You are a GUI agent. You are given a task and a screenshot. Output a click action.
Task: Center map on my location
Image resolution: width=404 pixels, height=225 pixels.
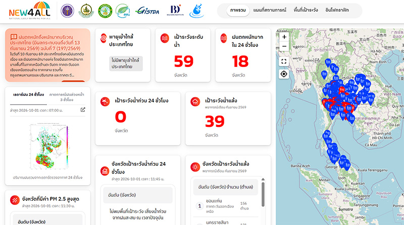click(284, 74)
